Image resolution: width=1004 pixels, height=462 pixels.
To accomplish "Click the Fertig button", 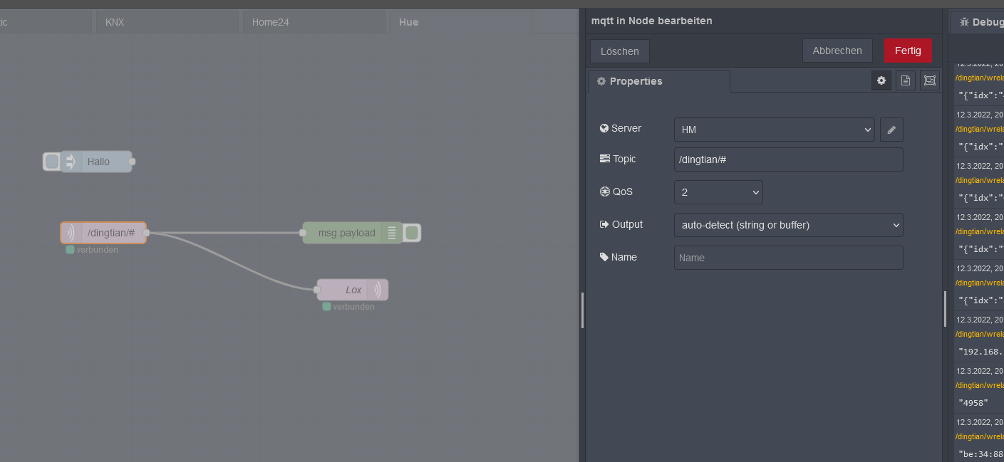I will pos(908,51).
